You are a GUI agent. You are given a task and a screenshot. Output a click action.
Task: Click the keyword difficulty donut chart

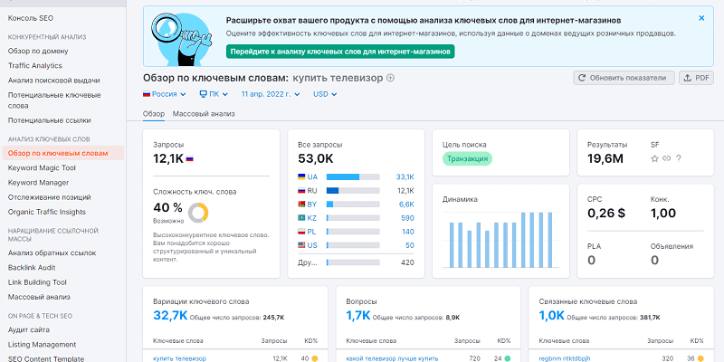199,212
